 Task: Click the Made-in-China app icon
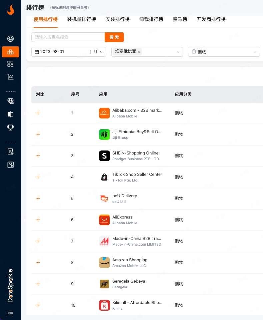click(104, 241)
